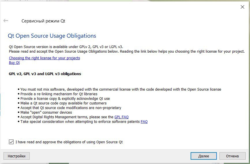The width and height of the screenshot is (250, 164).
Task: Click 'Provide a license copy & explicitly acknowledge' bullet
Action: pyautogui.click(x=65, y=98)
